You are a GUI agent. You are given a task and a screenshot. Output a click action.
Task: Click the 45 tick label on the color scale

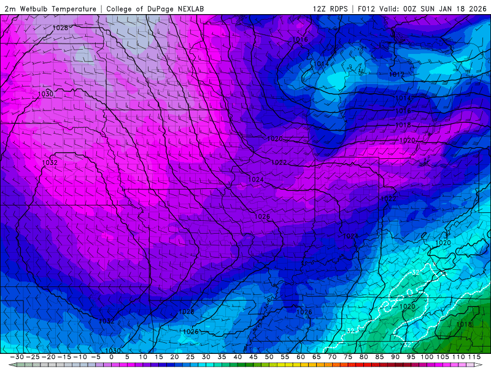click(x=253, y=357)
